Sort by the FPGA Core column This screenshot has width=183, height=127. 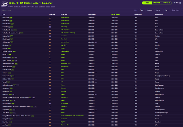[x=64, y=15]
